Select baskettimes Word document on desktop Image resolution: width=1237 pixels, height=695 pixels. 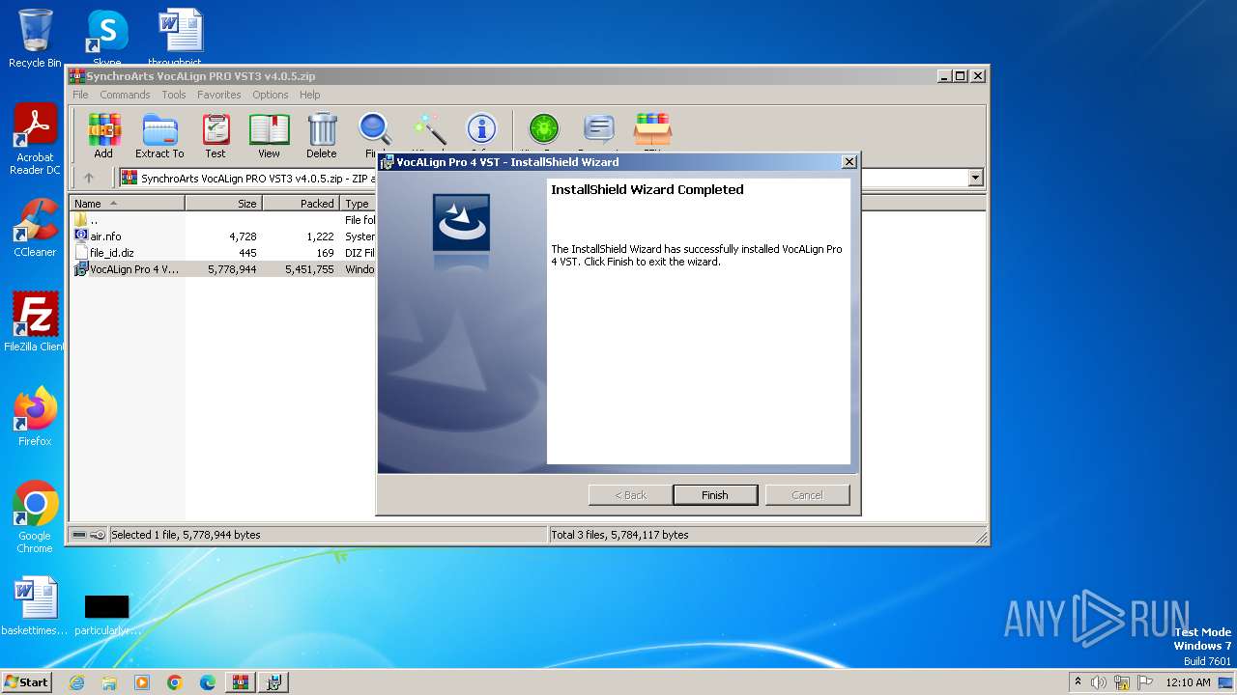click(x=35, y=606)
